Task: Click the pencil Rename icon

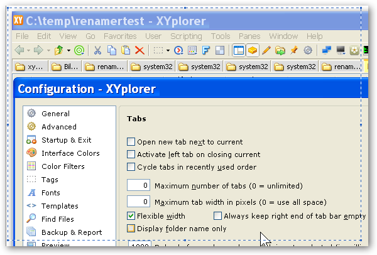Action: click(x=266, y=50)
